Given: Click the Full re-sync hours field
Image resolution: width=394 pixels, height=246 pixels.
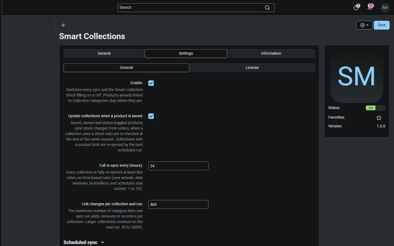Looking at the screenshot, I should point(178,166).
